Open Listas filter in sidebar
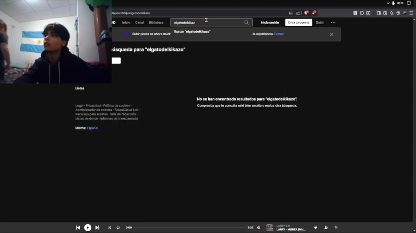Screen dimensions: 416x233 pyautogui.click(x=80, y=88)
